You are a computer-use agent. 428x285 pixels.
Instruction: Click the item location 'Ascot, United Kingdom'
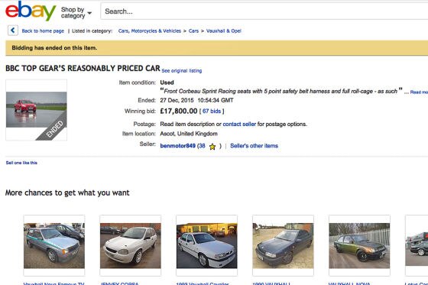(x=189, y=134)
